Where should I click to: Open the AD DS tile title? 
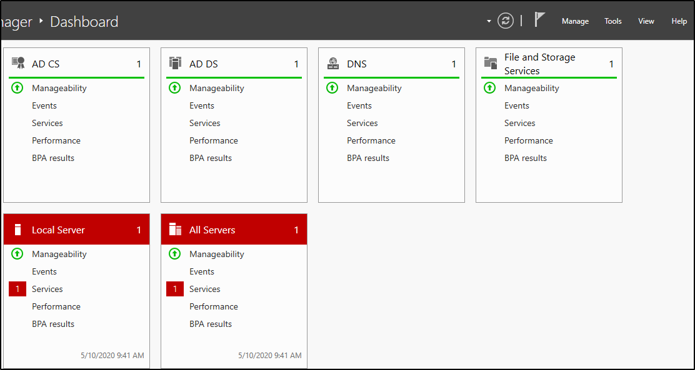(x=204, y=64)
